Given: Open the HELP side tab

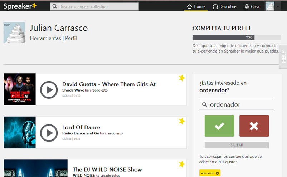Looking at the screenshot, I should click(x=283, y=57).
